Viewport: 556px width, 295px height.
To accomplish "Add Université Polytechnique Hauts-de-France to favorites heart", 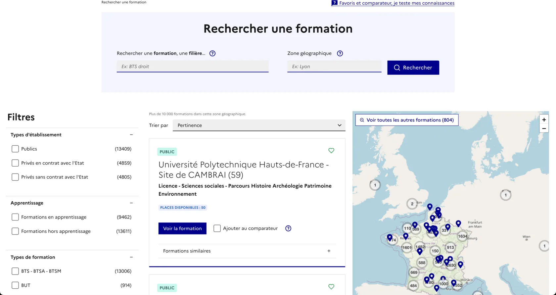I will (x=331, y=151).
